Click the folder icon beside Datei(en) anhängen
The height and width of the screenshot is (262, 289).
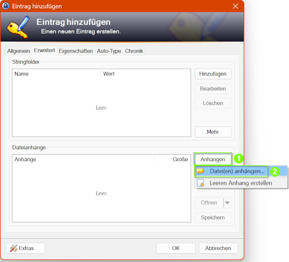[x=200, y=171]
